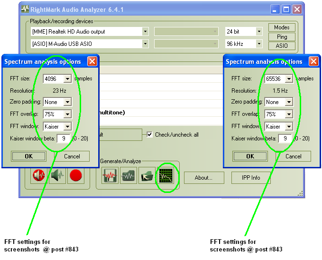Close the right Spectrum analysis options dialog

[x=313, y=61]
